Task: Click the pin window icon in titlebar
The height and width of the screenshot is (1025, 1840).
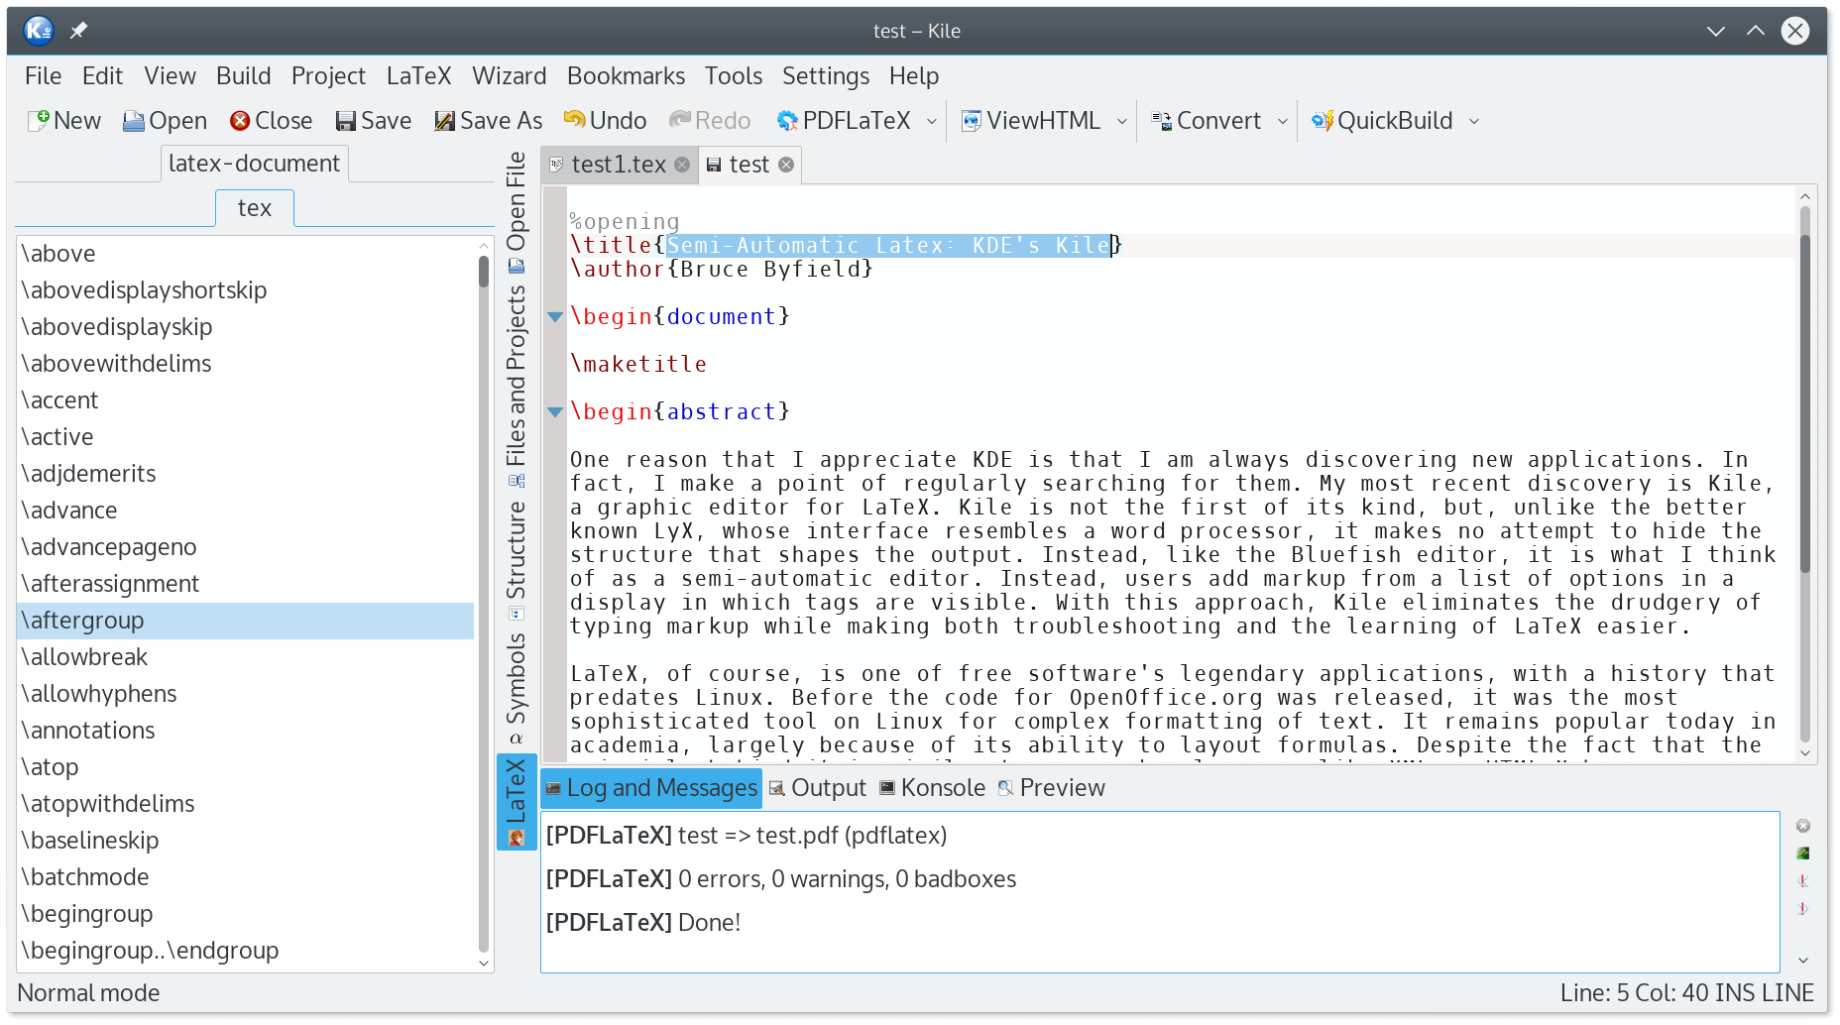Action: (x=79, y=31)
